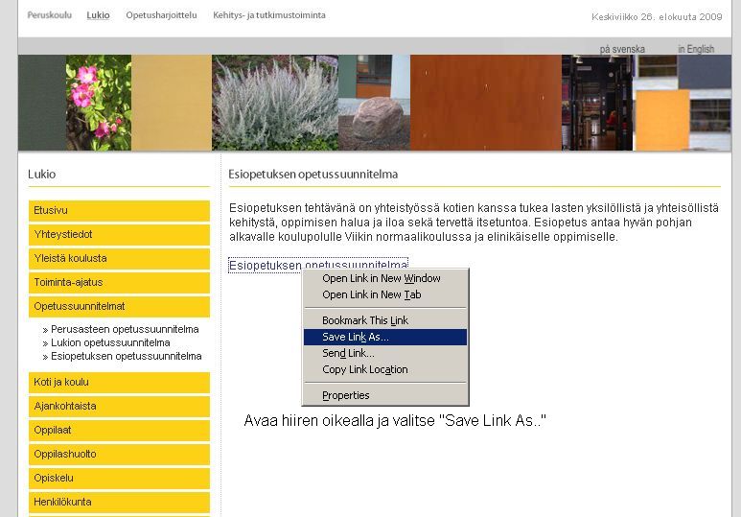The image size is (741, 517).
Task: Click the Esiopetuksen opetussuunnitelma page heading
Action: [x=313, y=175]
